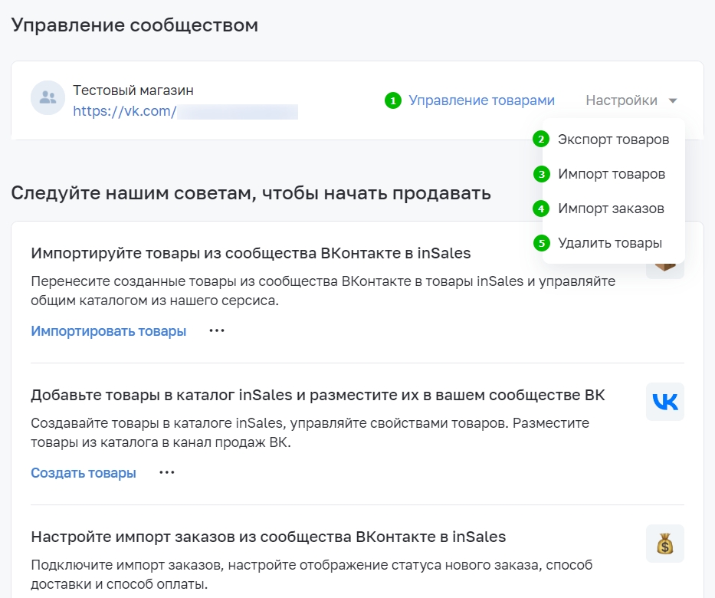Expand the Настройки dropdown

coord(631,100)
